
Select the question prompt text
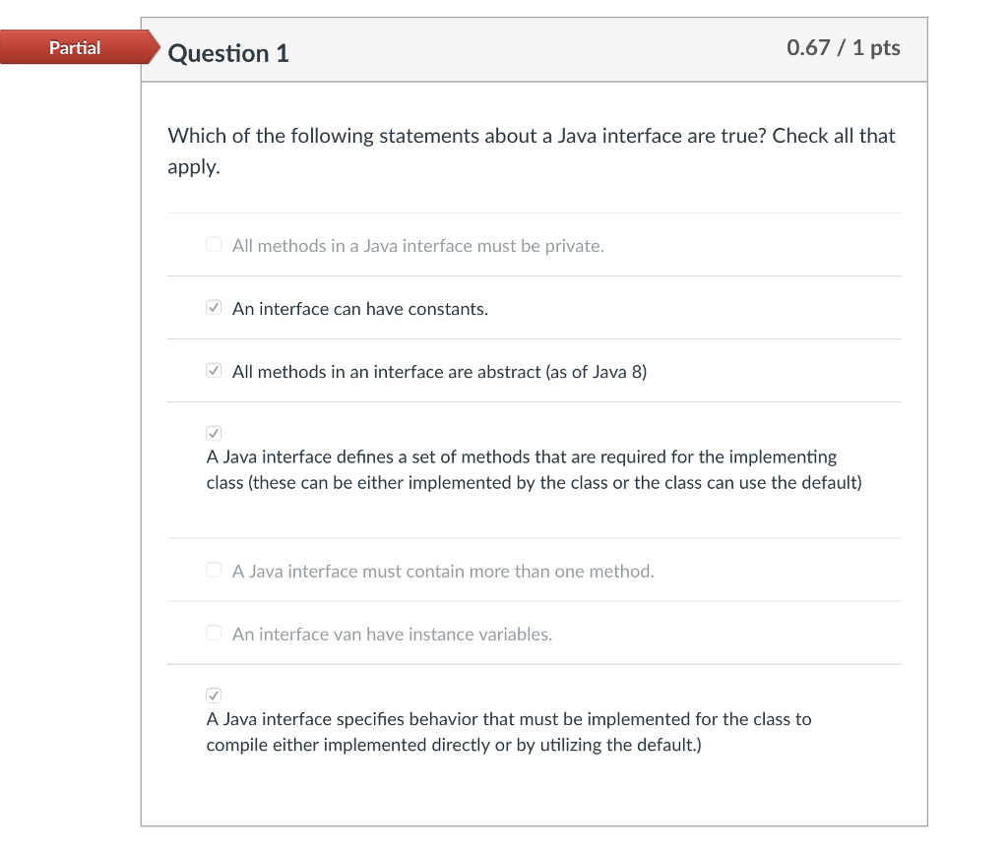pos(532,136)
